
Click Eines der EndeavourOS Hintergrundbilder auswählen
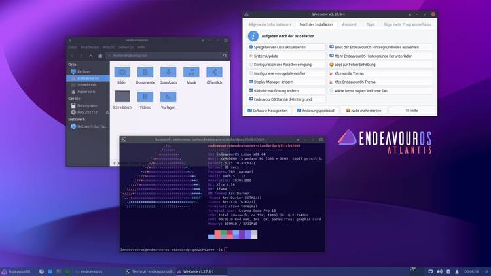[380, 47]
